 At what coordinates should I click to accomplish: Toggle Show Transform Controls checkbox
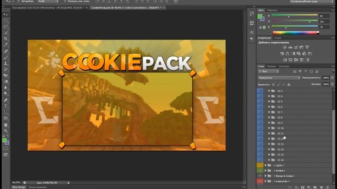tap(65, 1)
